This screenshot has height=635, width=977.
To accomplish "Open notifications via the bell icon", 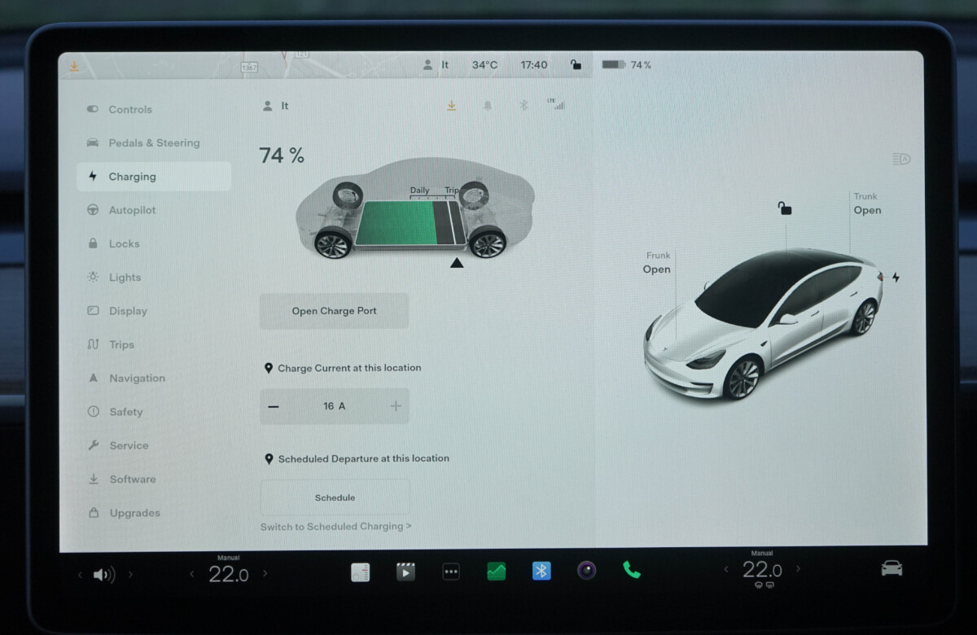I will coord(488,106).
